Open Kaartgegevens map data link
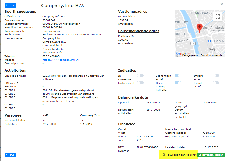 pos(190,55)
